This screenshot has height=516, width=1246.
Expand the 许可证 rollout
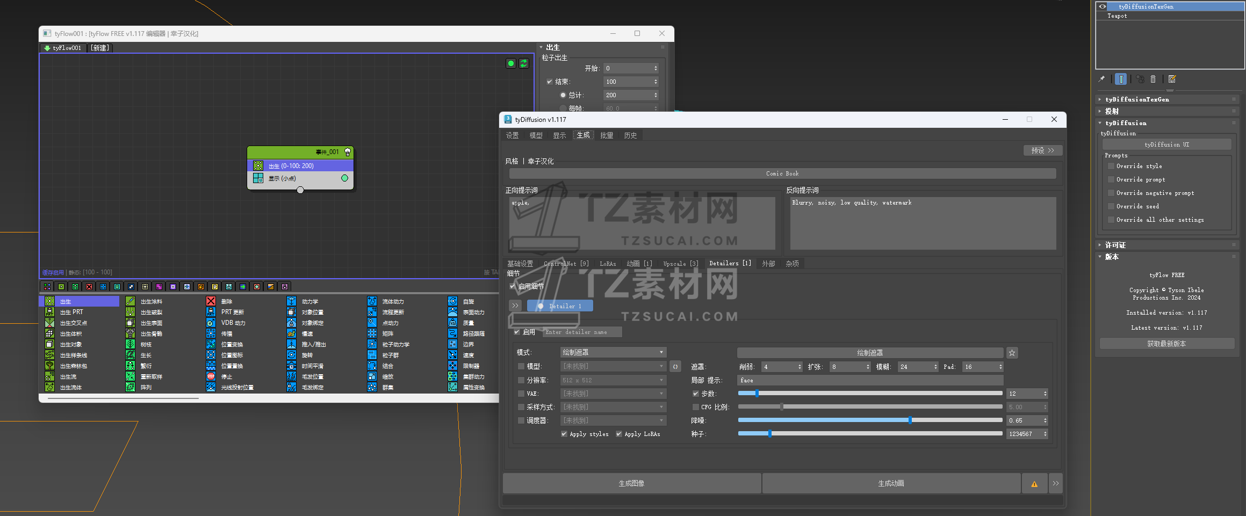click(x=1115, y=245)
